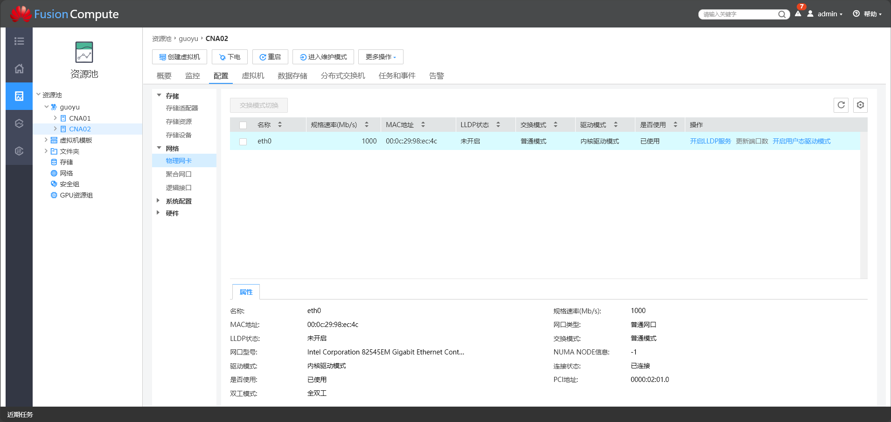Expand the 硬件 section
891x422 pixels.
tap(158, 212)
